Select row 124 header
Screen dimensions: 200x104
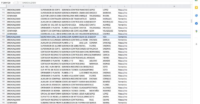[3, 37]
